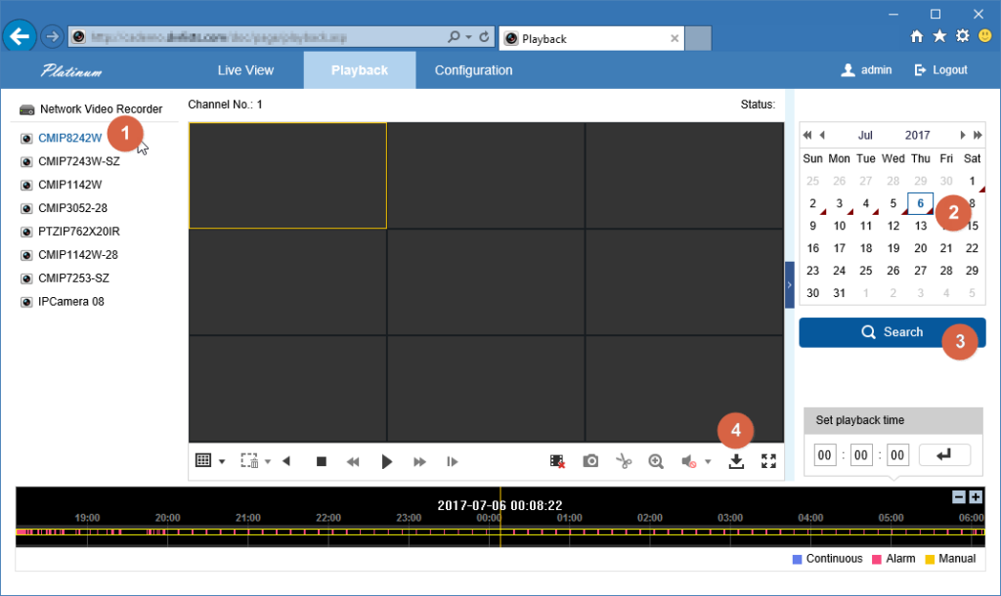Start playback with the Play button
The height and width of the screenshot is (596, 1001).
[386, 461]
